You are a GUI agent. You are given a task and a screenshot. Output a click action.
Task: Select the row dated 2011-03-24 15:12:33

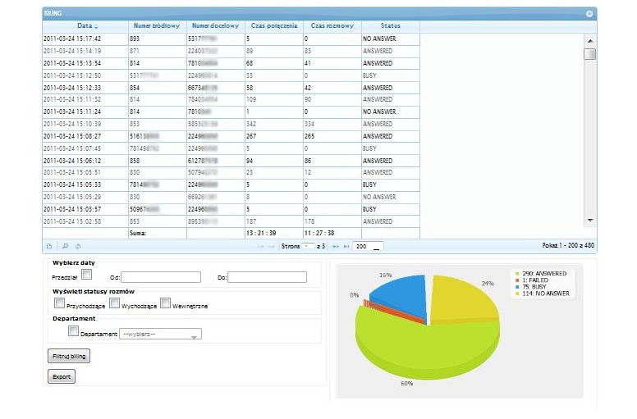231,88
